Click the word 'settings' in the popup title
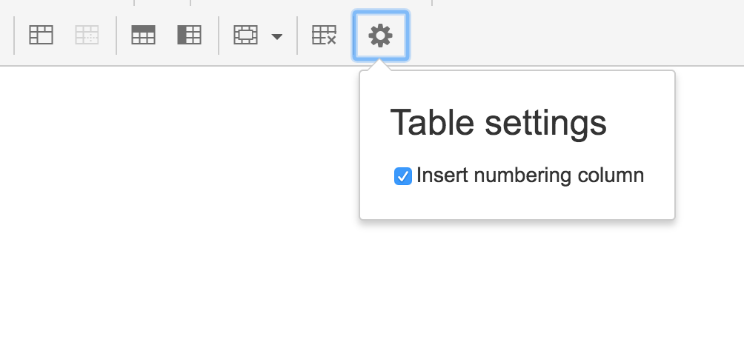The image size is (744, 345). point(545,123)
